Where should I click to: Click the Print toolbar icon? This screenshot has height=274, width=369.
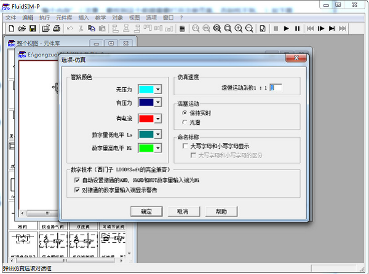tap(56, 29)
